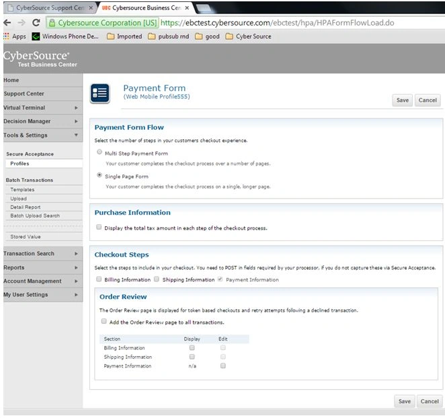445x418 pixels.
Task: Open Detail Report in sidebar
Action: click(44, 207)
